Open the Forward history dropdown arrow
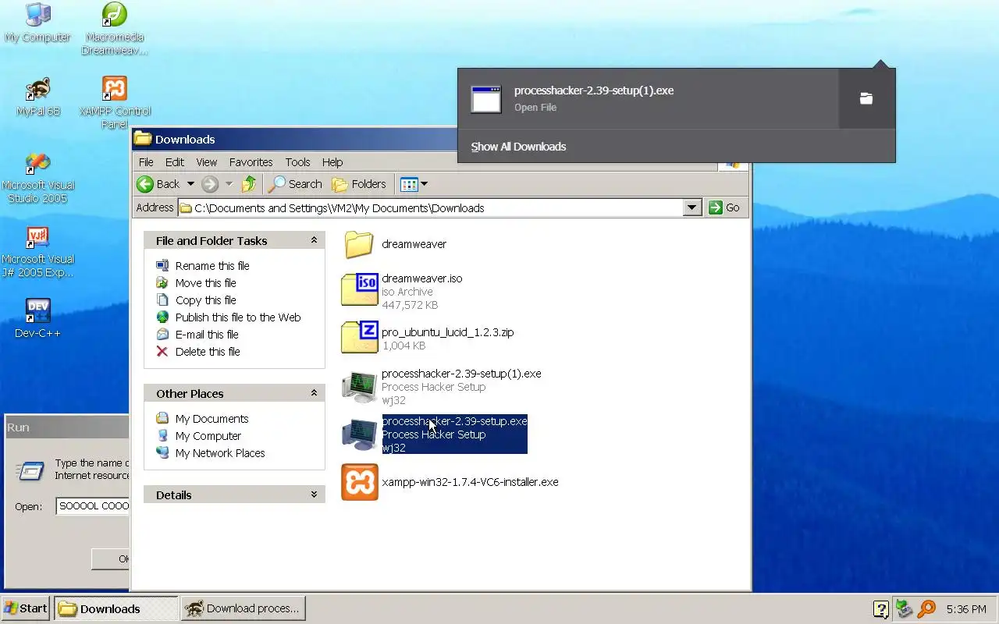999x624 pixels. tap(229, 184)
